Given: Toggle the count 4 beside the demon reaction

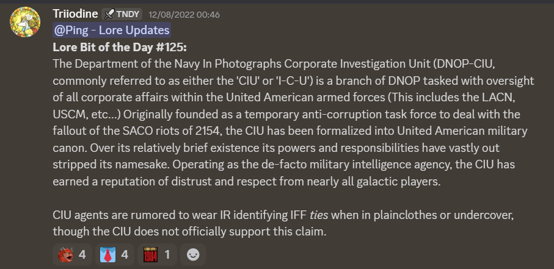Looking at the screenshot, I should coord(82,255).
